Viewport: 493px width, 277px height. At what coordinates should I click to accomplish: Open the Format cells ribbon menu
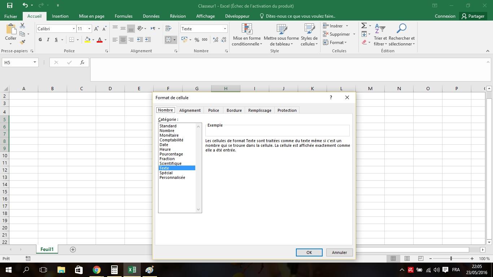point(335,42)
